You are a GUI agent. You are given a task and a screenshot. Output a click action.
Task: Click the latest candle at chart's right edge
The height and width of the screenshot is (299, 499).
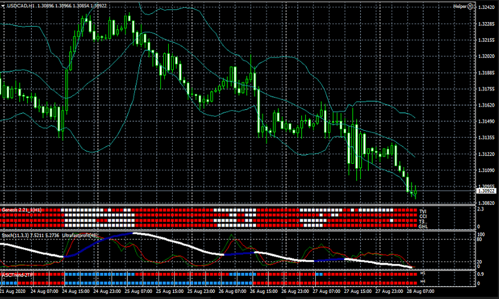click(415, 191)
